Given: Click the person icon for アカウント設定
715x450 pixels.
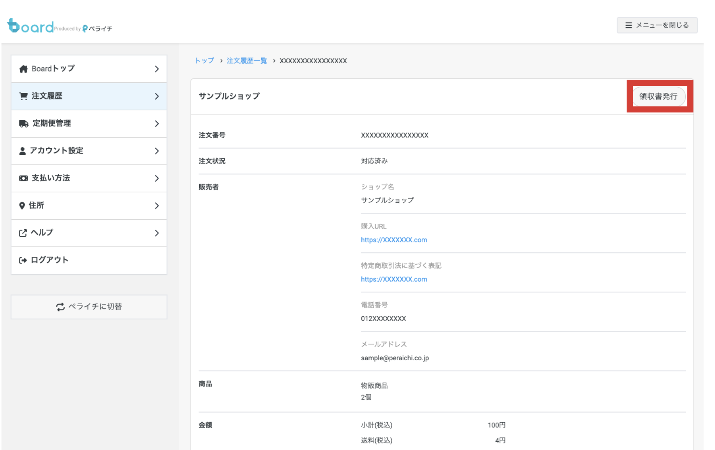Looking at the screenshot, I should (23, 151).
